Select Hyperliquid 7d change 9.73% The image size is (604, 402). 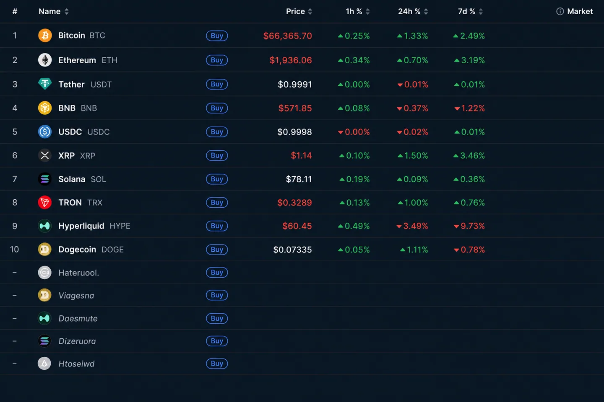[x=469, y=226]
